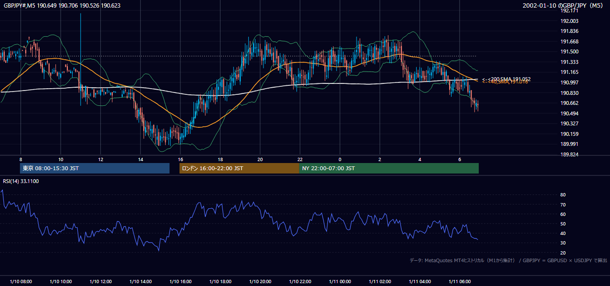
Task: Click bottom time label 1/10 12:00
Action: point(101,282)
